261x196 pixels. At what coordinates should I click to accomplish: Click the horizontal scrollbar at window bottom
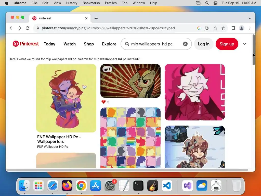pyautogui.click(x=127, y=170)
